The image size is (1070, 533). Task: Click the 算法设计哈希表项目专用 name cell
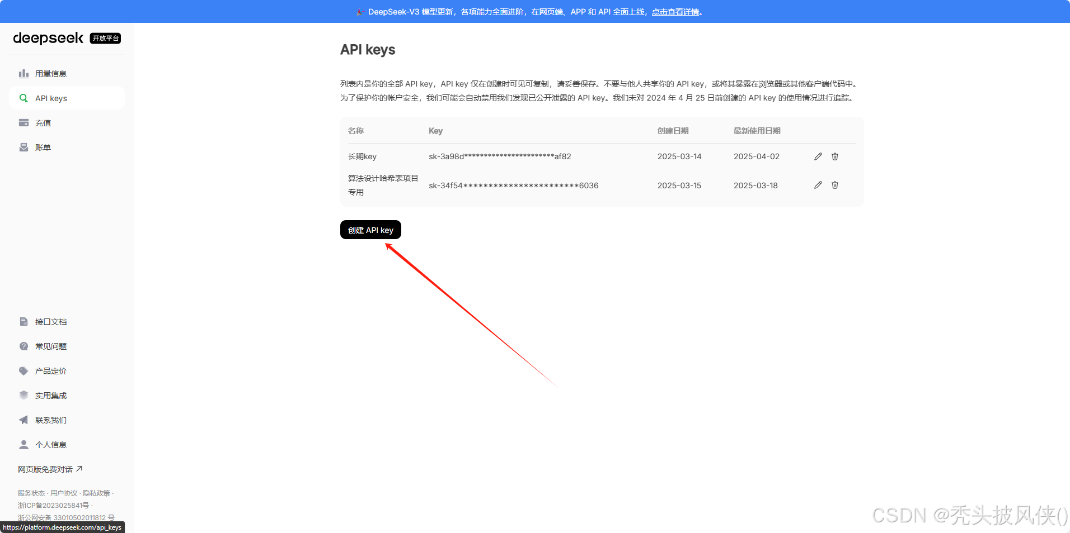(383, 185)
